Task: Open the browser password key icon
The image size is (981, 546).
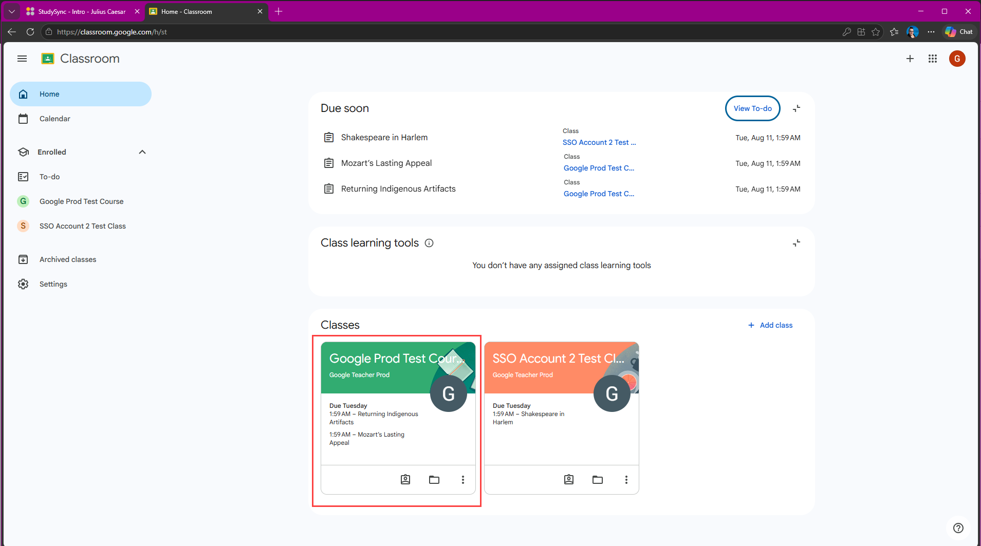Action: tap(847, 32)
